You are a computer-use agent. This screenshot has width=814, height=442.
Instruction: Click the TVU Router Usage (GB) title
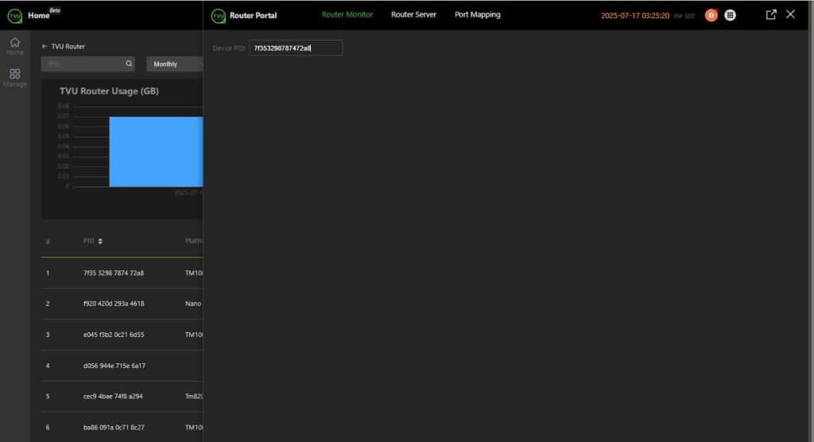tap(109, 91)
